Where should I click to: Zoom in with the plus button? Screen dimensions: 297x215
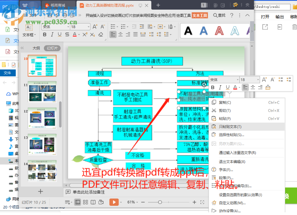(194, 202)
